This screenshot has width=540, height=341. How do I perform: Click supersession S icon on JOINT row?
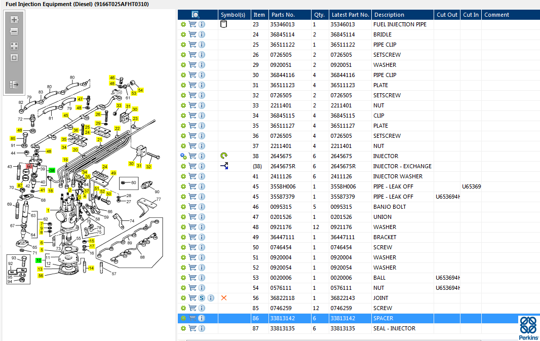[202, 298]
